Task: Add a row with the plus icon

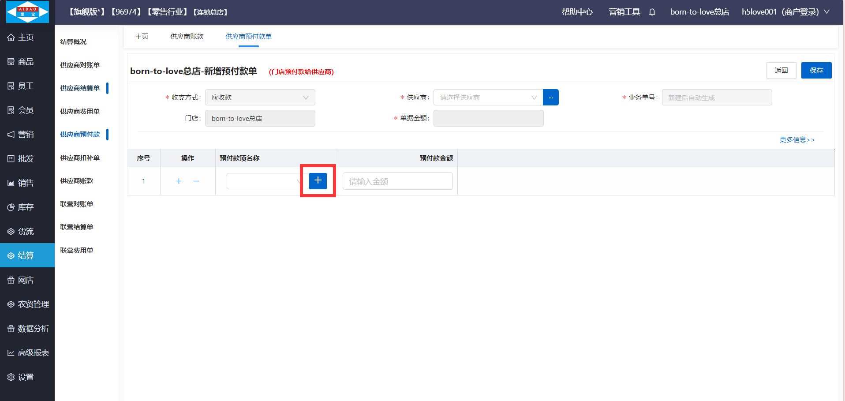Action: 179,181
